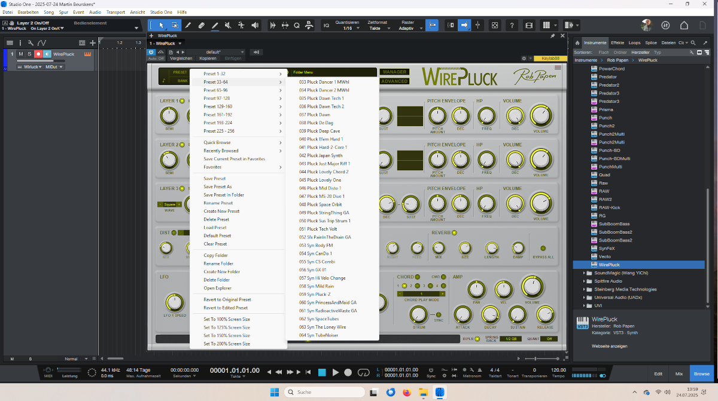Open the Start page house icon
718x401 pixels.
click(685, 25)
